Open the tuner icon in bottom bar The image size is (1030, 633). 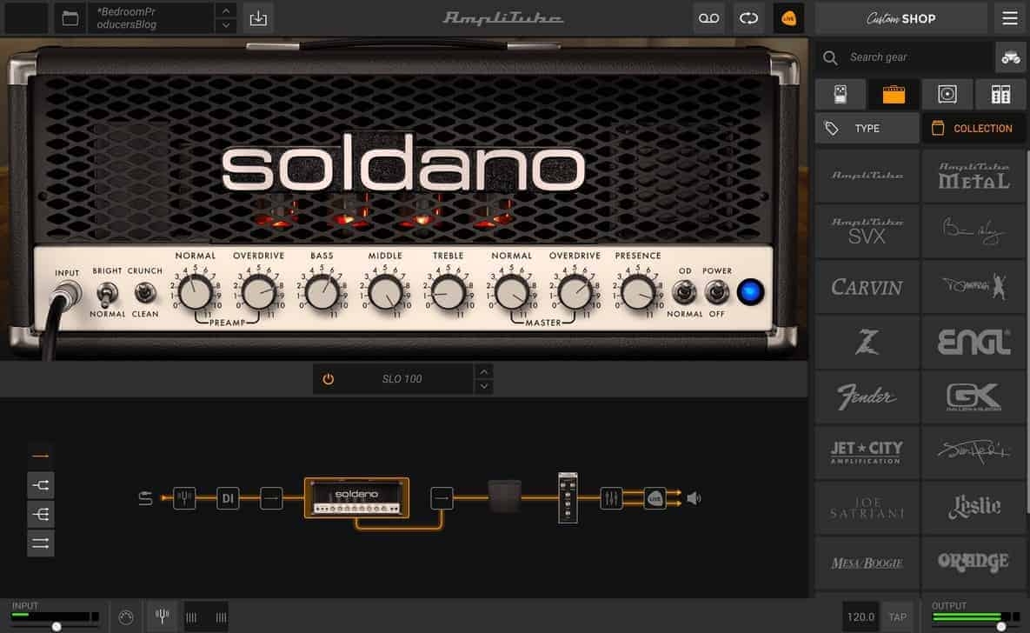pos(162,616)
